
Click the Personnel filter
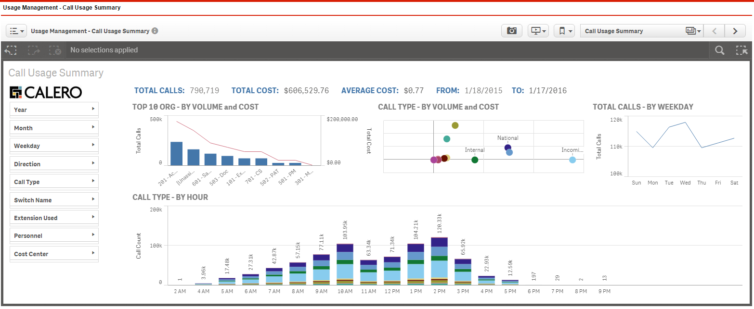tap(54, 236)
